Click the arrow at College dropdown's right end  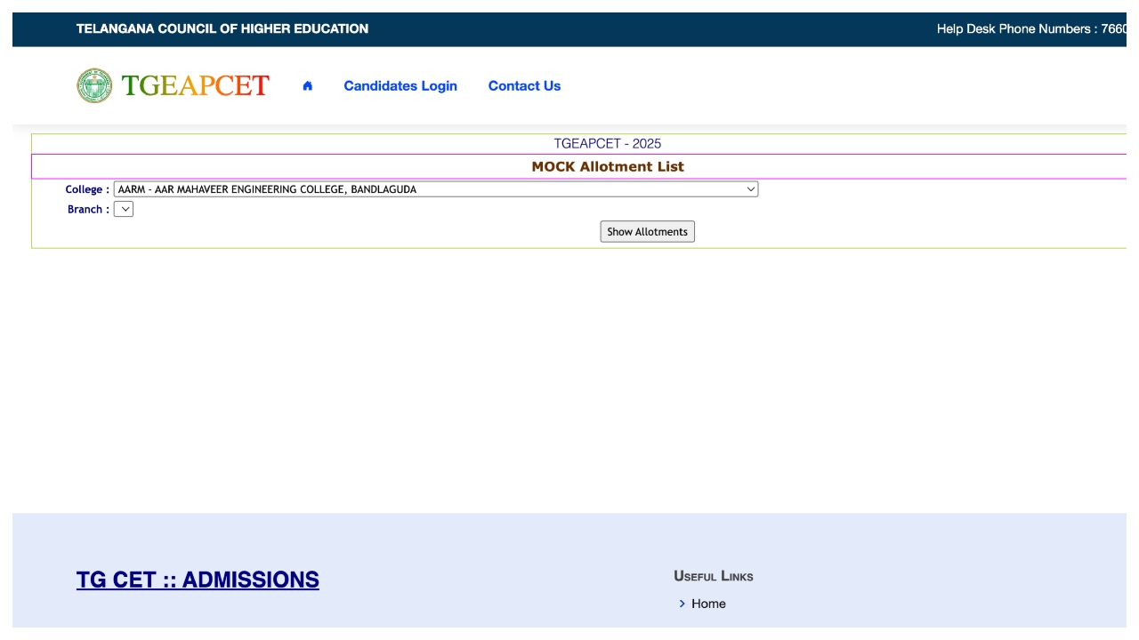click(750, 189)
